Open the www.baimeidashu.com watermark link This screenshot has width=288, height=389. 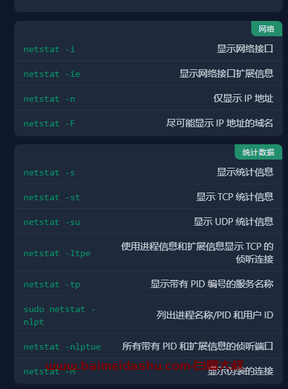145,365
